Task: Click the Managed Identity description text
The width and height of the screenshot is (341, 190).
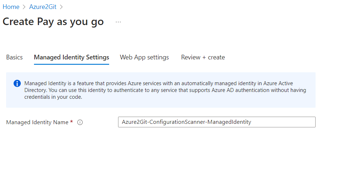Action: click(x=165, y=90)
